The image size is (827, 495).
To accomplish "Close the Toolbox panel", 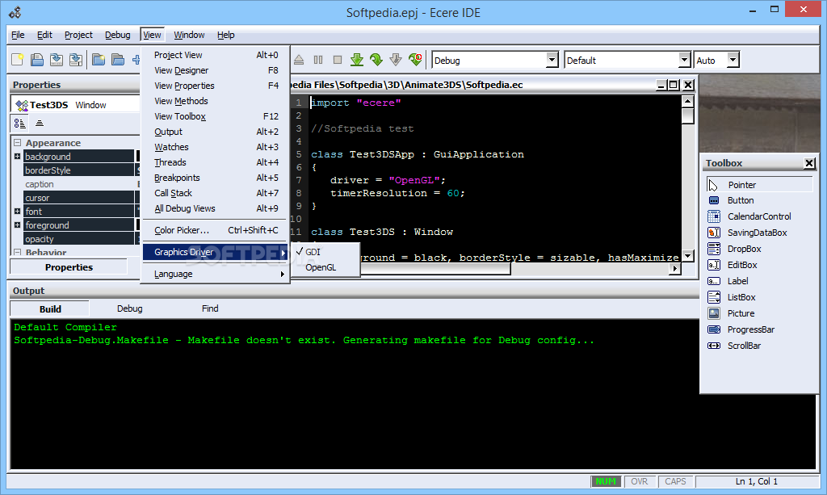I will (809, 163).
